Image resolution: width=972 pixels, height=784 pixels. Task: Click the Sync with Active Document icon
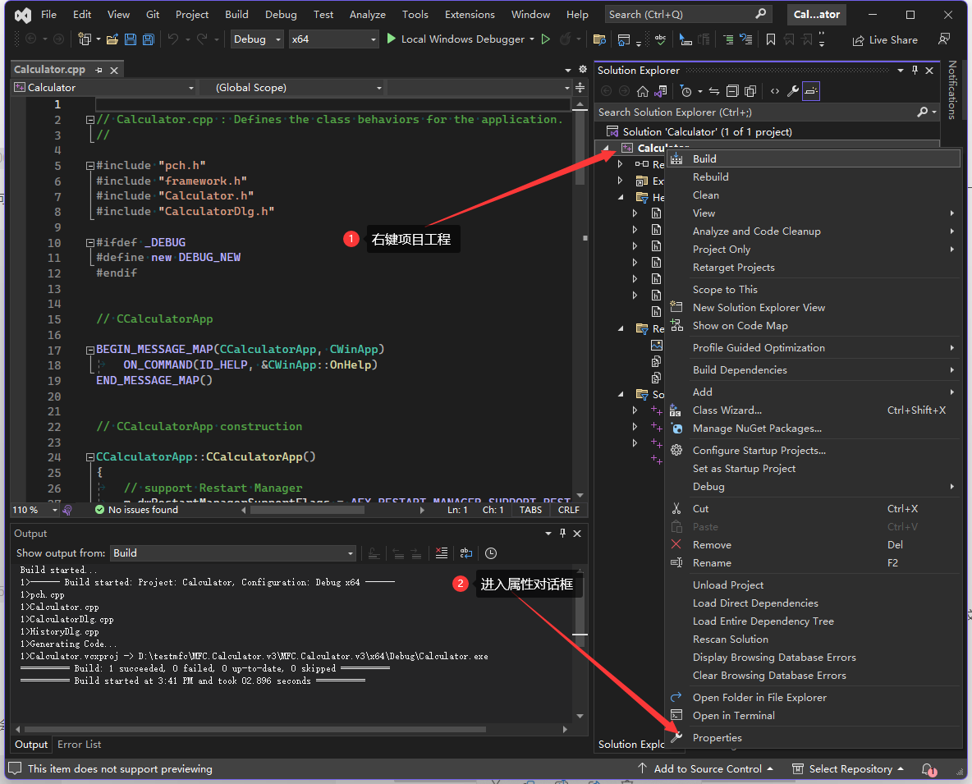[x=713, y=91]
